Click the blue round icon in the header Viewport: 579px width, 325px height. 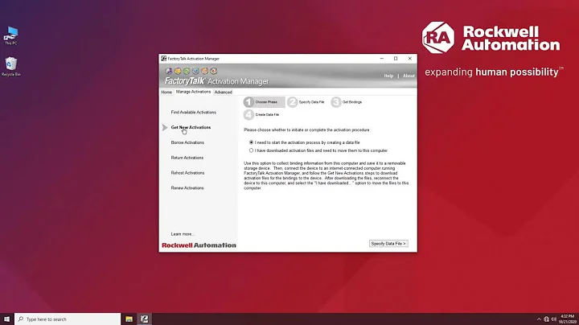click(195, 71)
